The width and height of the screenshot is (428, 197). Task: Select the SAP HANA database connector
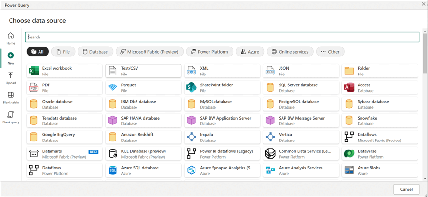coord(143,121)
